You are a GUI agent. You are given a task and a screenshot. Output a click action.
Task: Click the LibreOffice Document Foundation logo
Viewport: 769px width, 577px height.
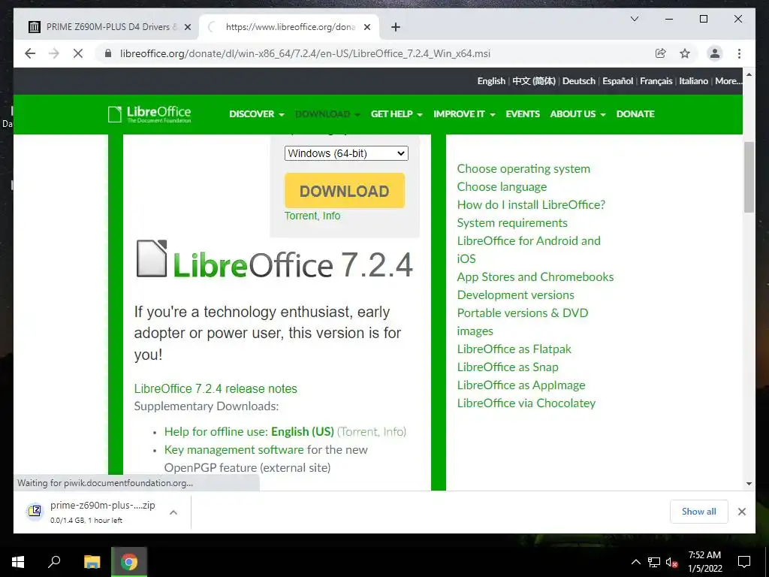149,114
